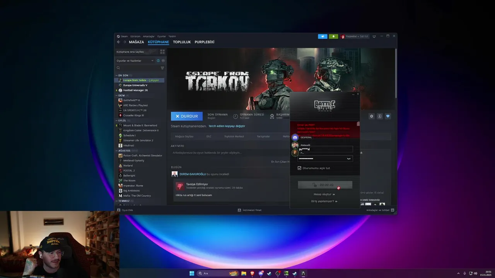The image size is (495, 278).
Task: Open the Oyunlar menu
Action: 162,36
